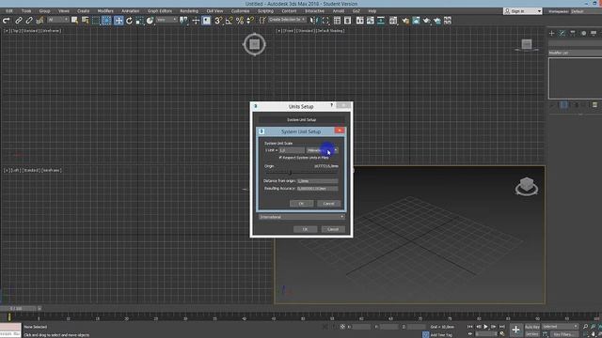602x338 pixels.
Task: Click the Distance from origin field
Action: tap(318, 181)
